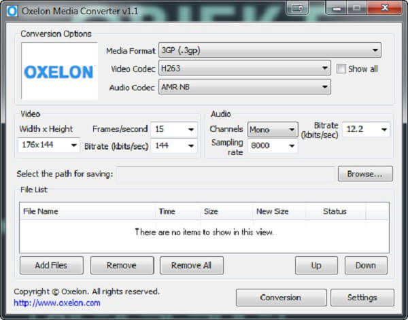Expand the Width x Height dropdown

tap(49, 145)
